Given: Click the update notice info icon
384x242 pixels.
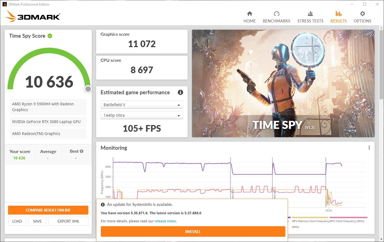Looking at the screenshot, I should [x=103, y=205].
